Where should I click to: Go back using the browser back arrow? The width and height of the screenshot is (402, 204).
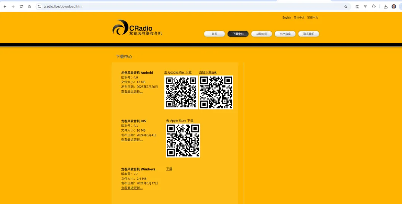(5, 7)
